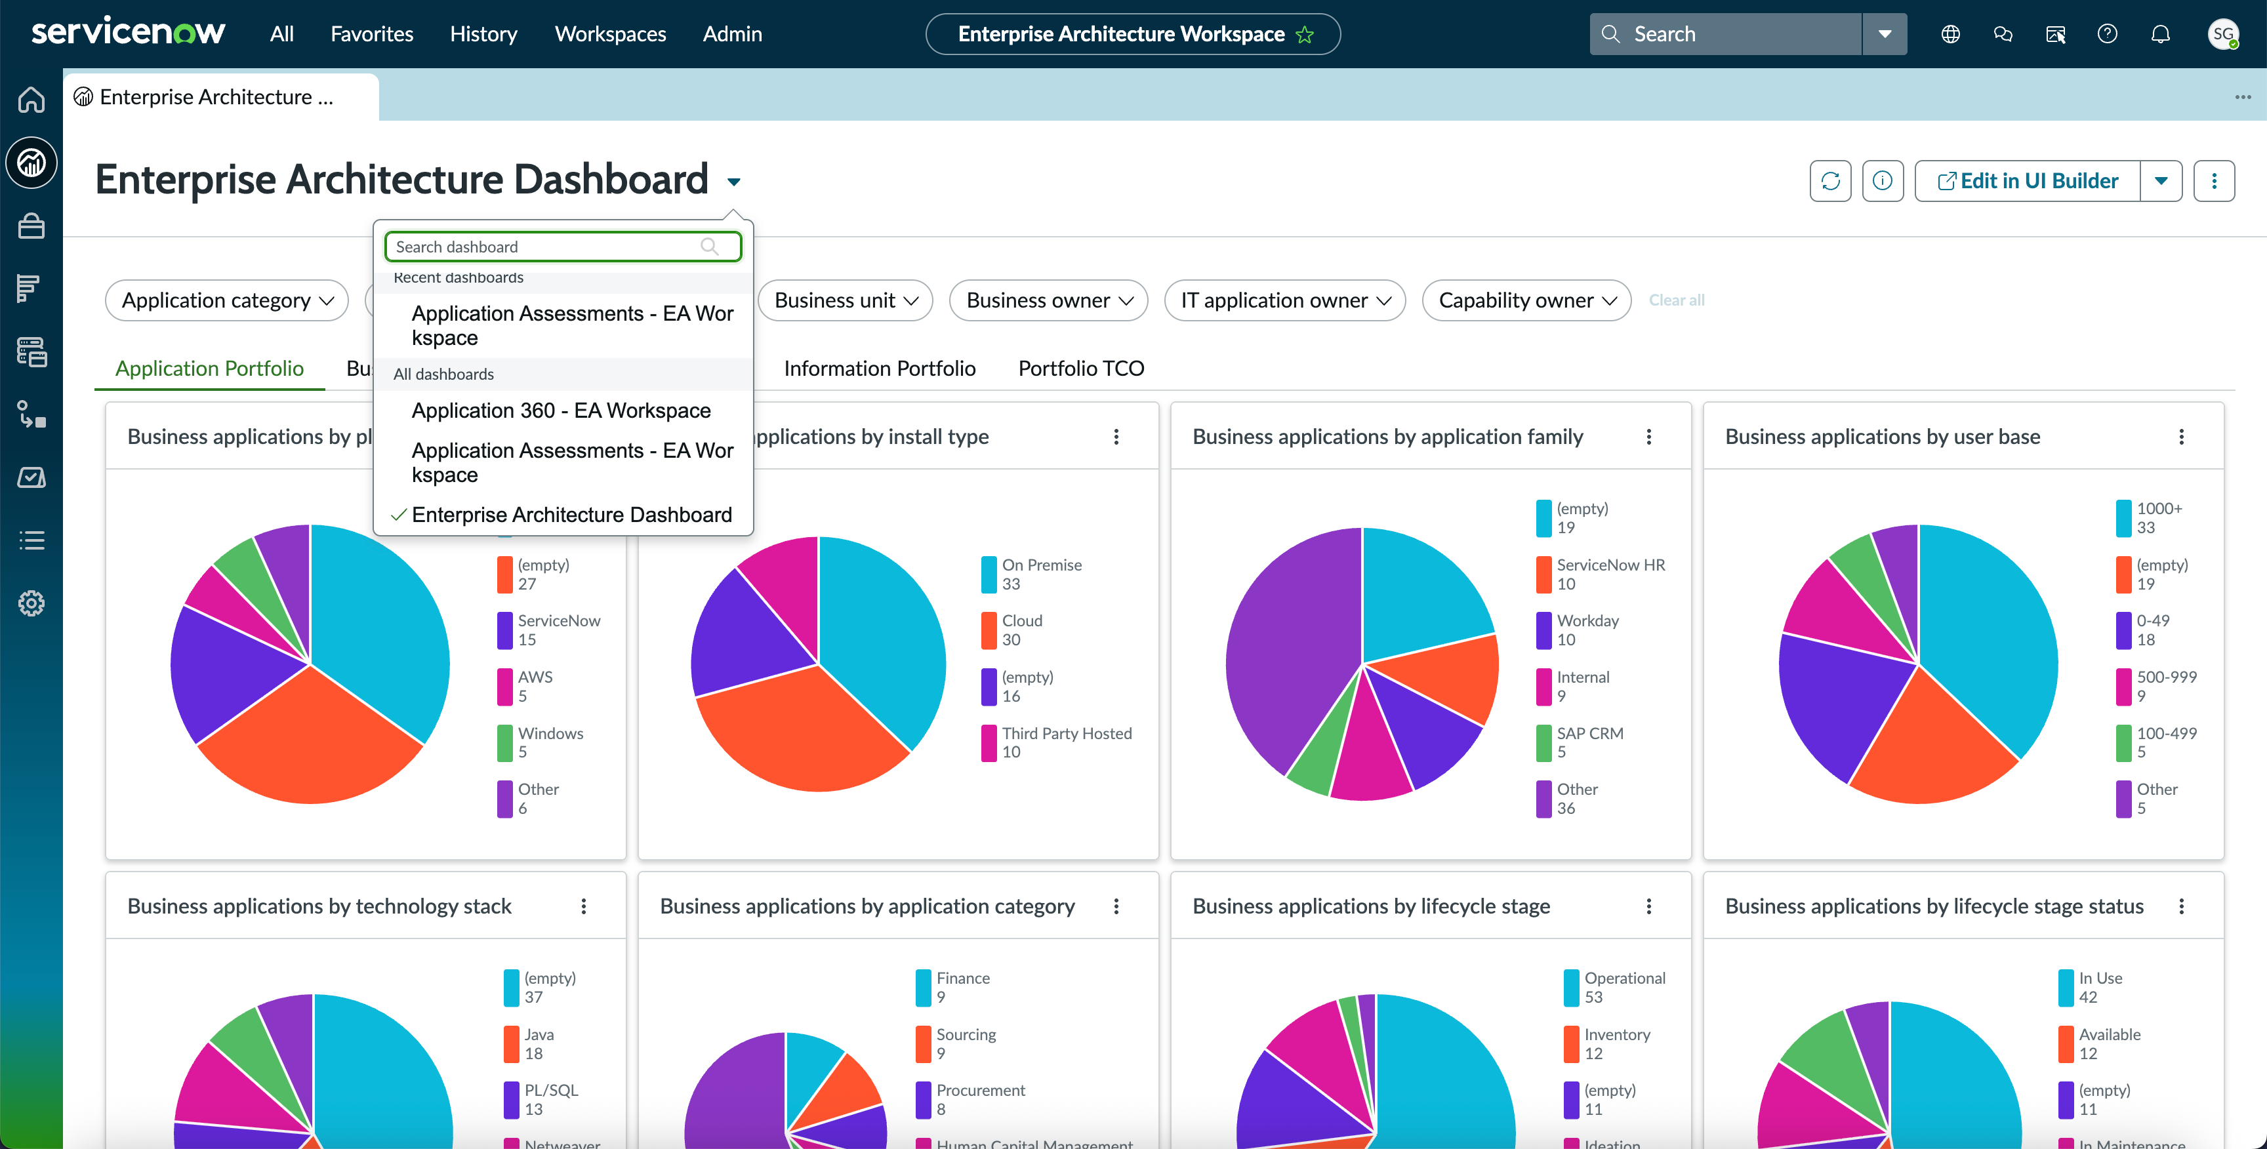Screen dimensions: 2267x1149
Task: Open options for application family chart
Action: click(x=1648, y=437)
